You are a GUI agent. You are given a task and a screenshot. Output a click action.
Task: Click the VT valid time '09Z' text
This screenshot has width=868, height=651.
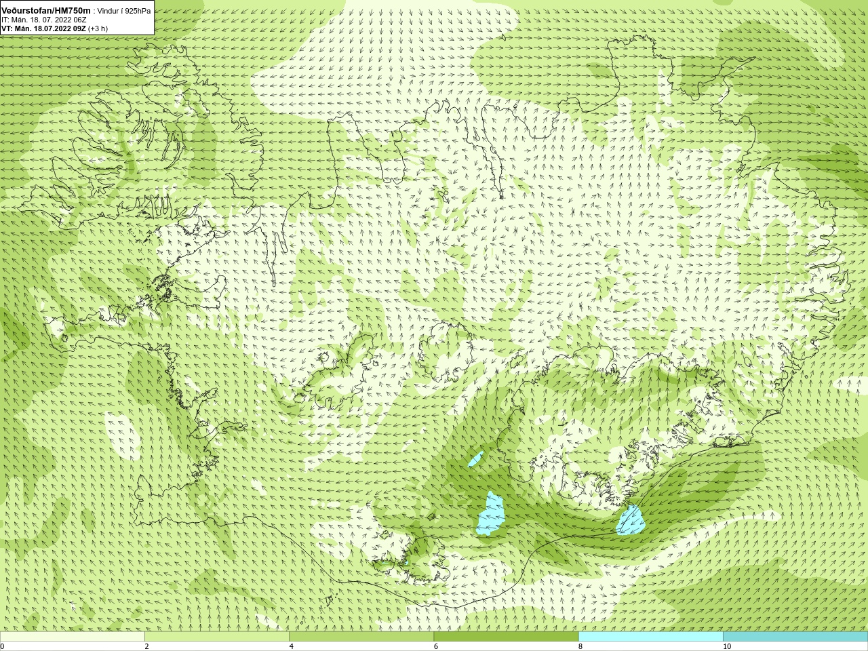pyautogui.click(x=79, y=28)
